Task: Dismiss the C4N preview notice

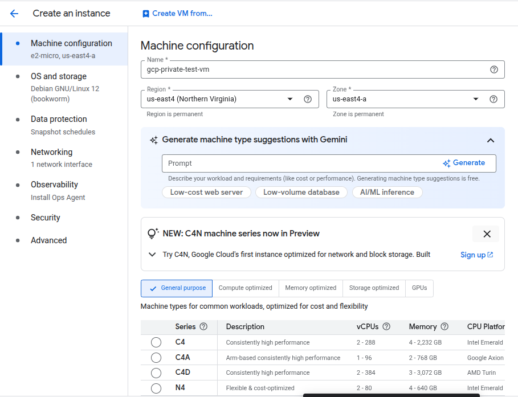Action: click(487, 234)
